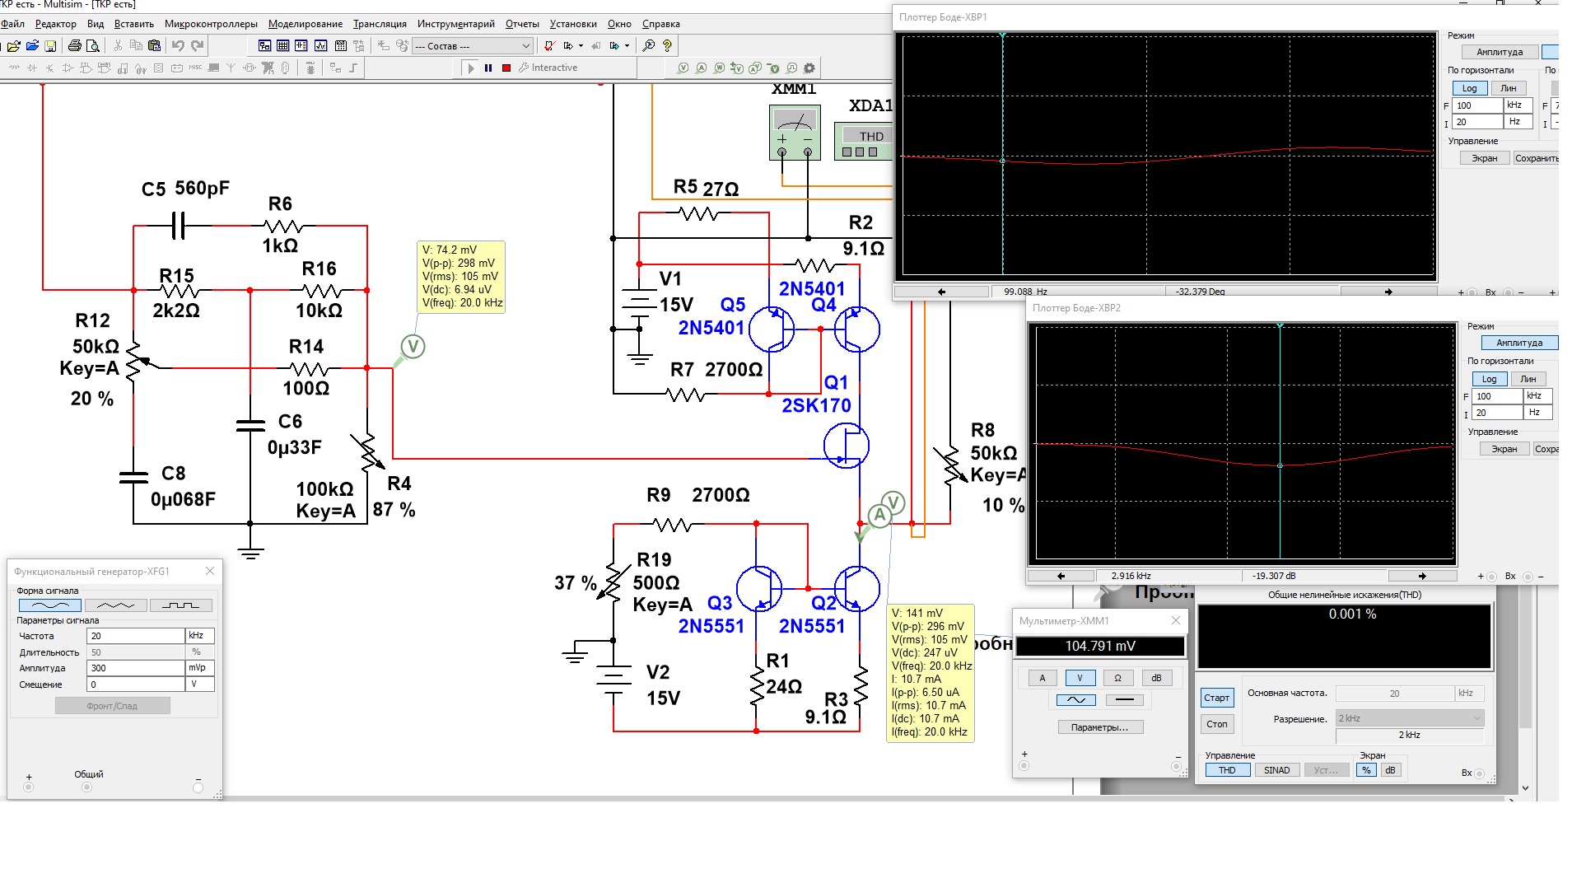The image size is (1586, 883).
Task: Open the Инструментарий menu
Action: 455,24
